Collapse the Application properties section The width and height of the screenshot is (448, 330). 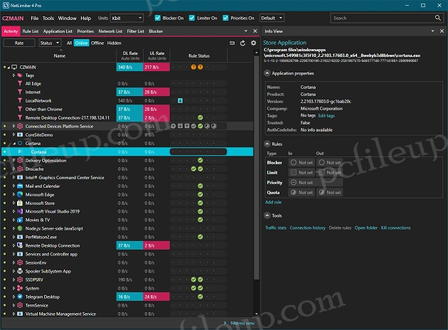[267, 73]
